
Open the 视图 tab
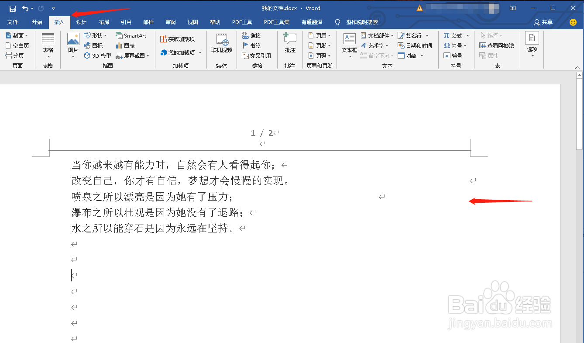pos(192,22)
